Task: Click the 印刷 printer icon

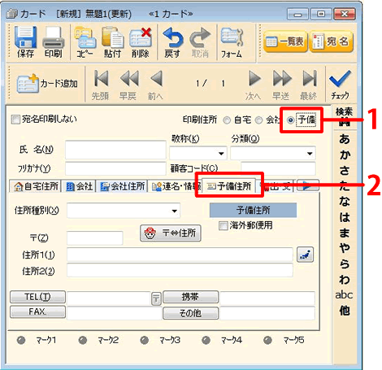Action: tap(54, 37)
